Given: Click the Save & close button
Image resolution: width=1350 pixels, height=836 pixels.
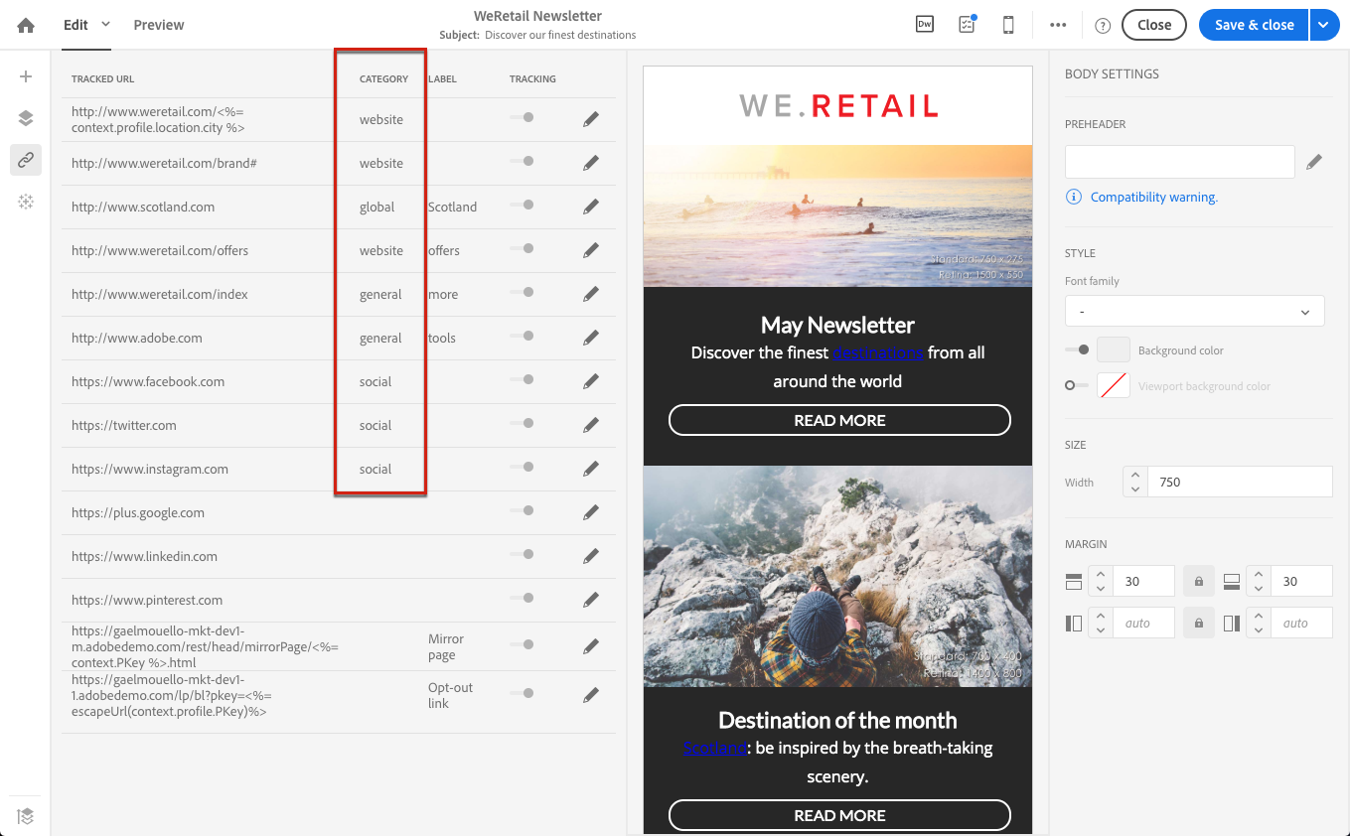Looking at the screenshot, I should (x=1254, y=25).
